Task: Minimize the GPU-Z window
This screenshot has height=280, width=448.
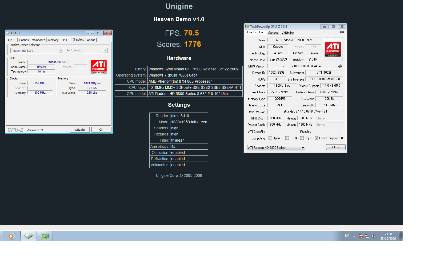Action: tap(324, 26)
